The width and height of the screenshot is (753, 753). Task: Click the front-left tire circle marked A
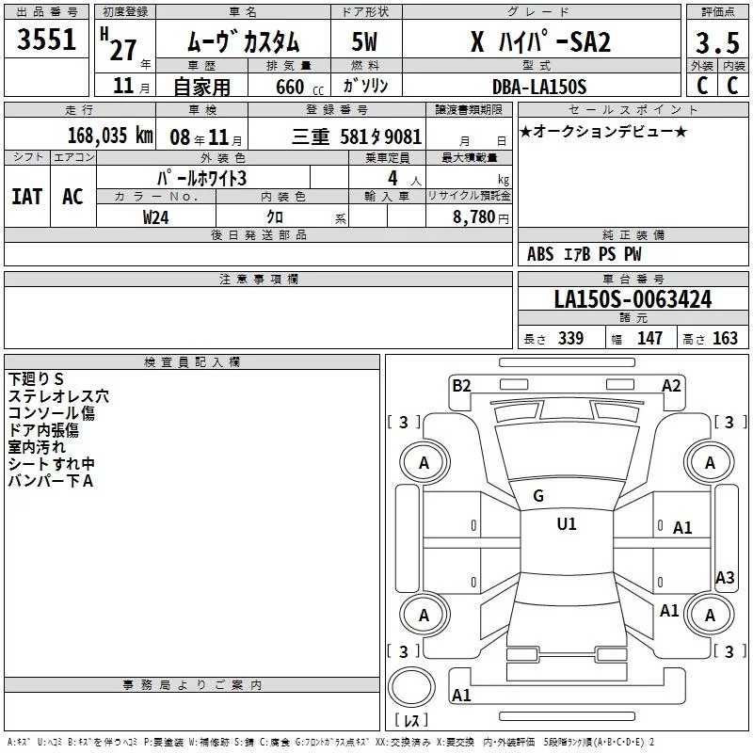[425, 462]
